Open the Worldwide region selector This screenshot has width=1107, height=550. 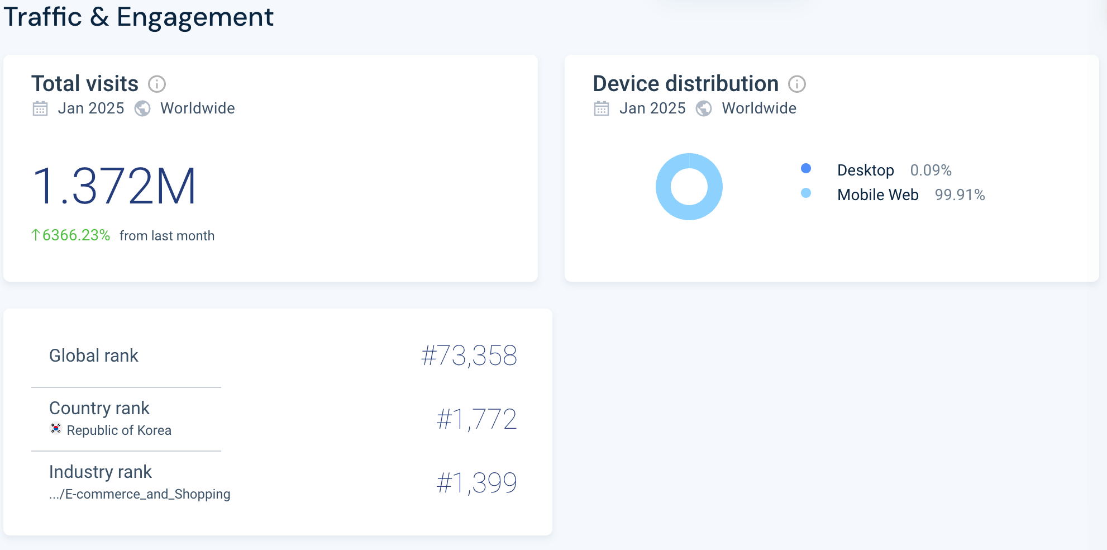click(x=198, y=108)
